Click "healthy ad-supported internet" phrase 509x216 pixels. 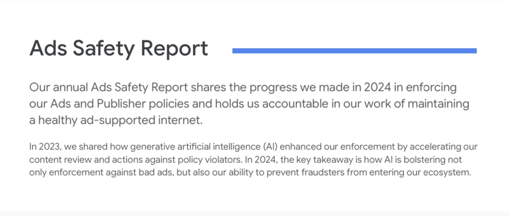(x=120, y=120)
